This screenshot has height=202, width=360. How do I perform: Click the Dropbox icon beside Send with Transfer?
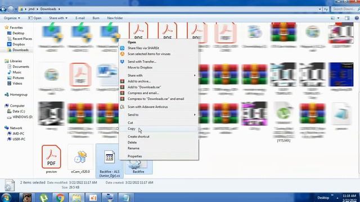point(123,62)
